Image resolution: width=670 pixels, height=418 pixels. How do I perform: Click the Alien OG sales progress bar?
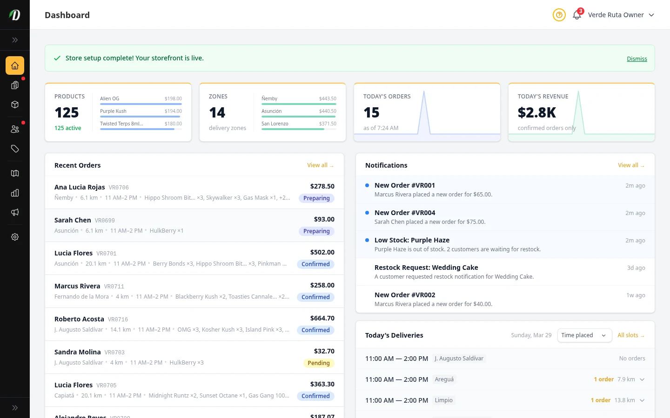point(141,104)
